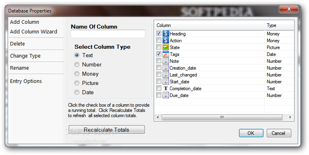
Task: Select the Number column type radio
Action: [77, 64]
